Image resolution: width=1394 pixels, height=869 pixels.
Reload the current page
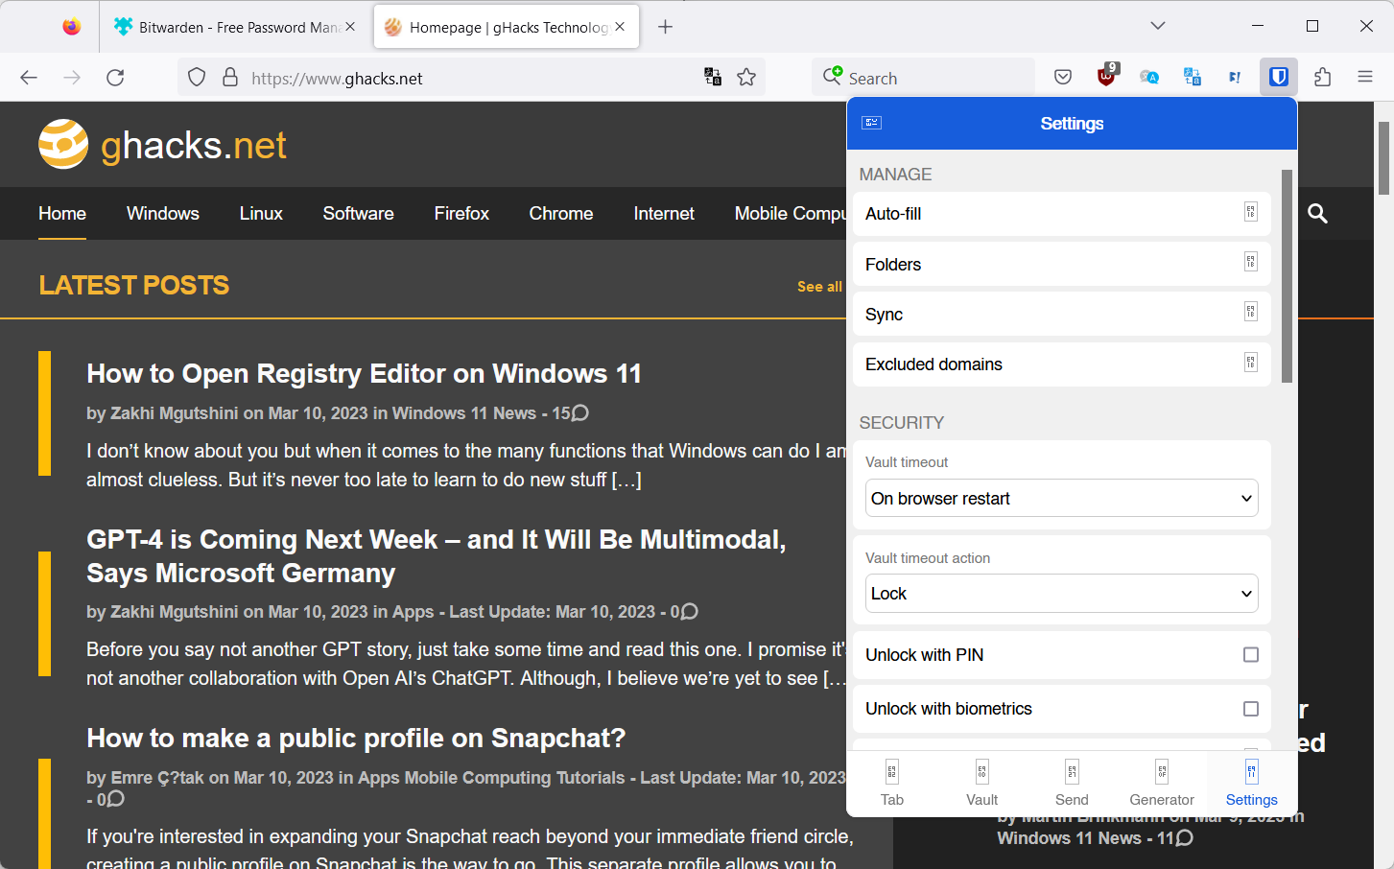[115, 78]
